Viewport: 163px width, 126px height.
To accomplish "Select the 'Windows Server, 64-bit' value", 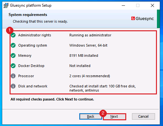I will pyautogui.click(x=89, y=45).
